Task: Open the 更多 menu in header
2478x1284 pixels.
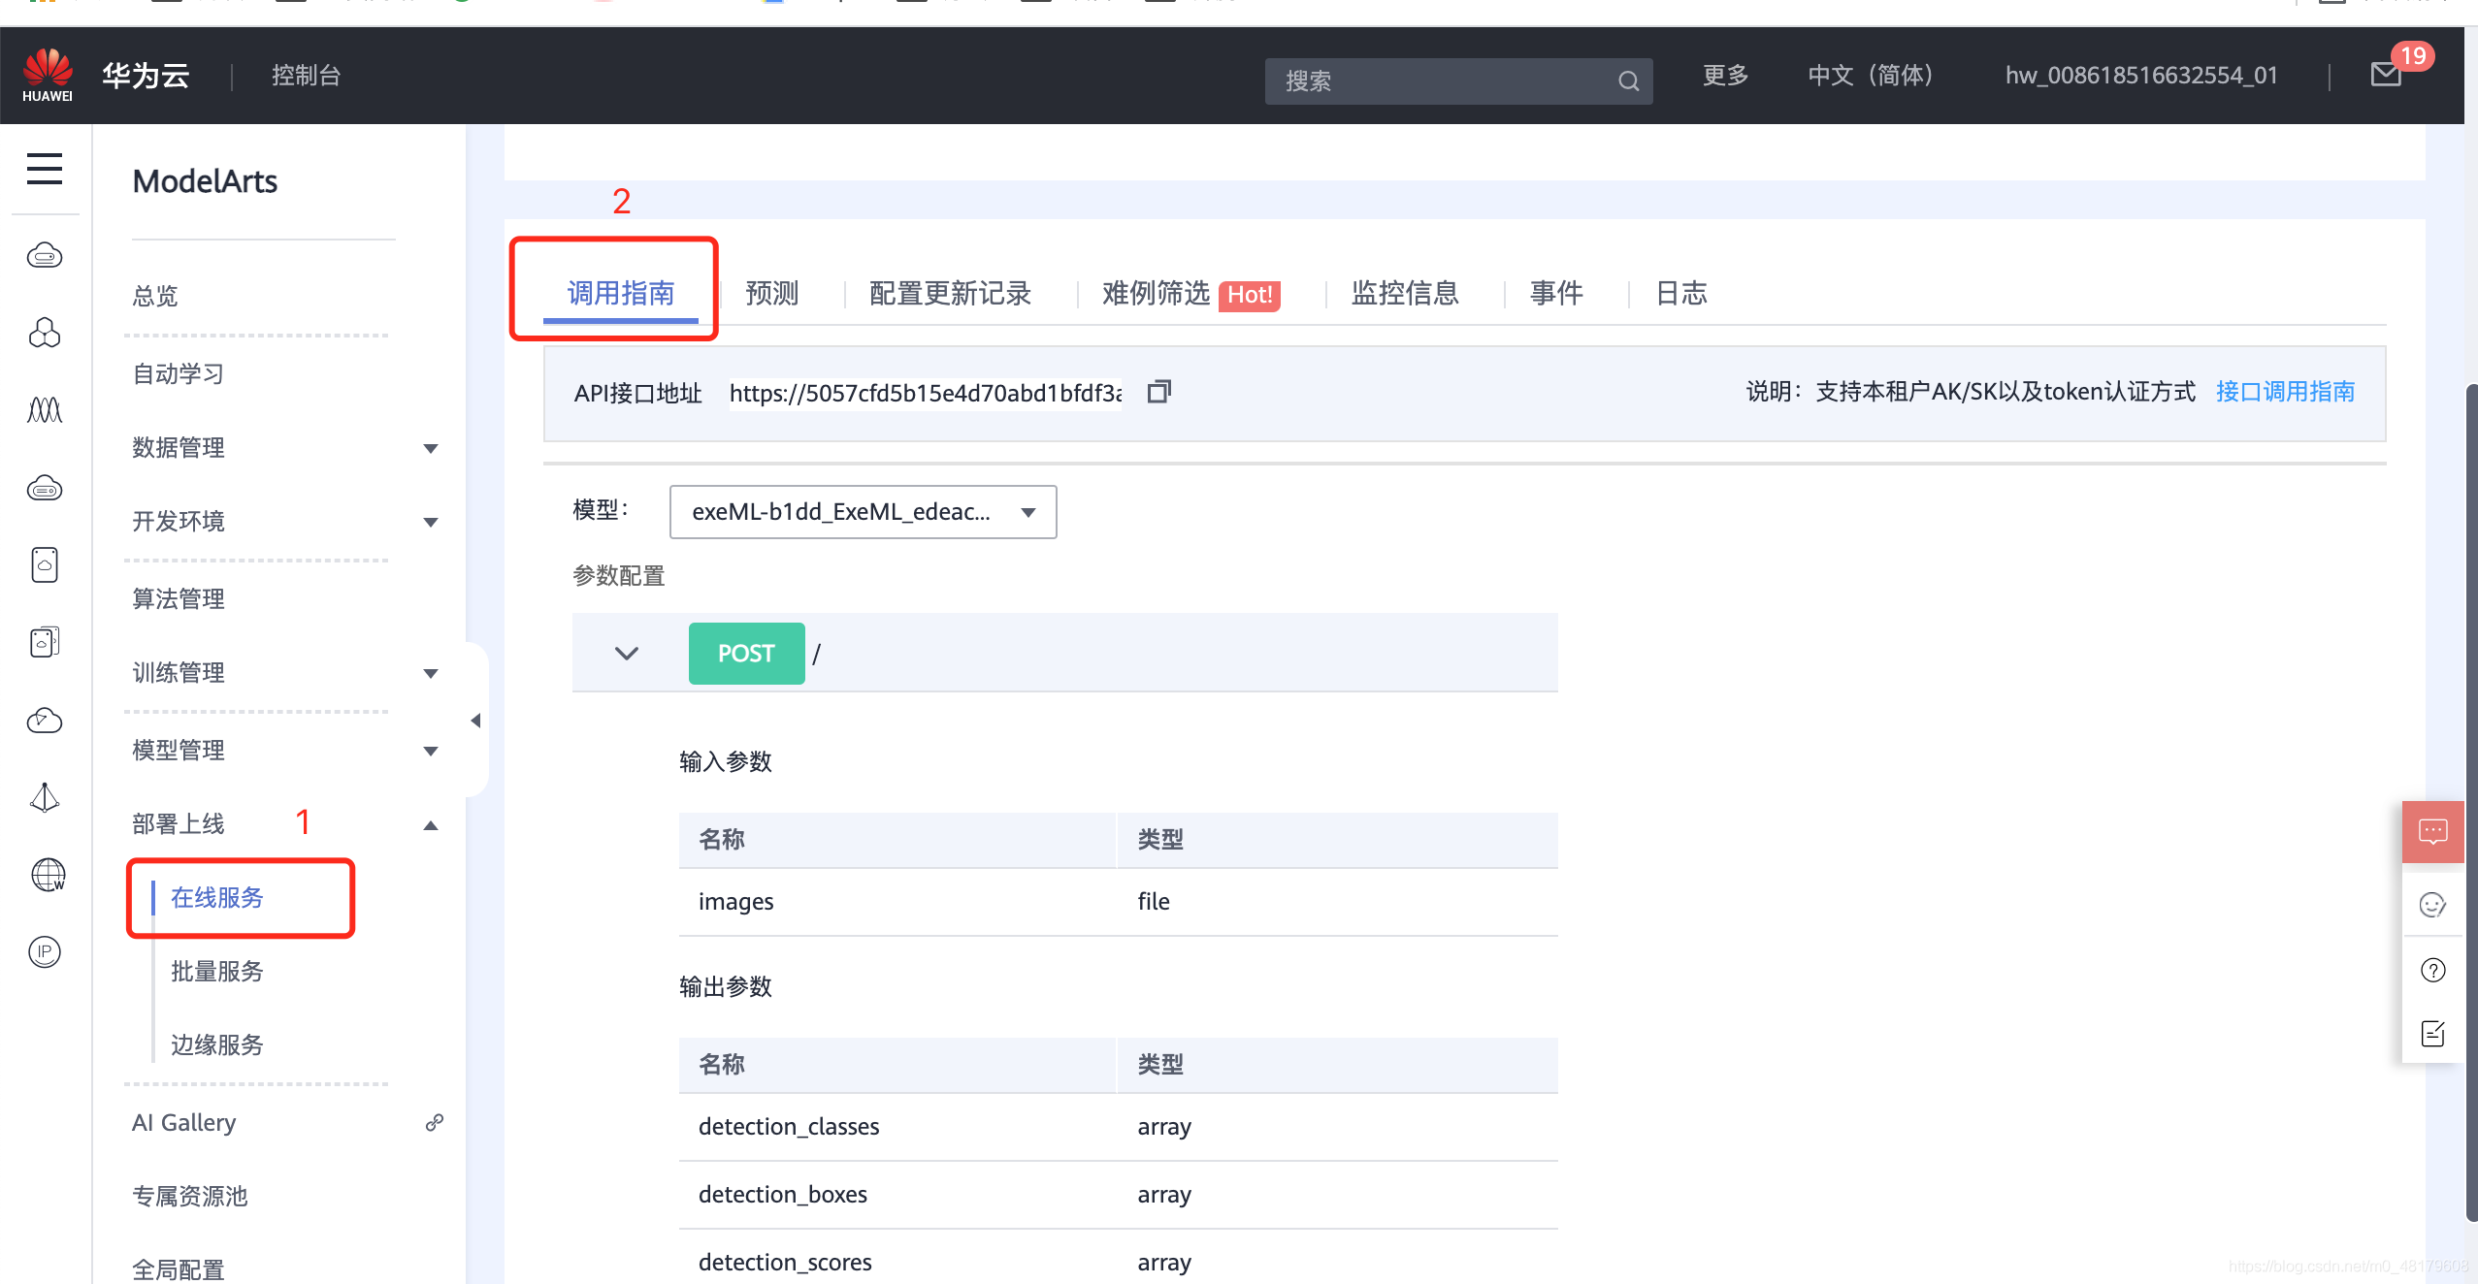Action: [1725, 76]
